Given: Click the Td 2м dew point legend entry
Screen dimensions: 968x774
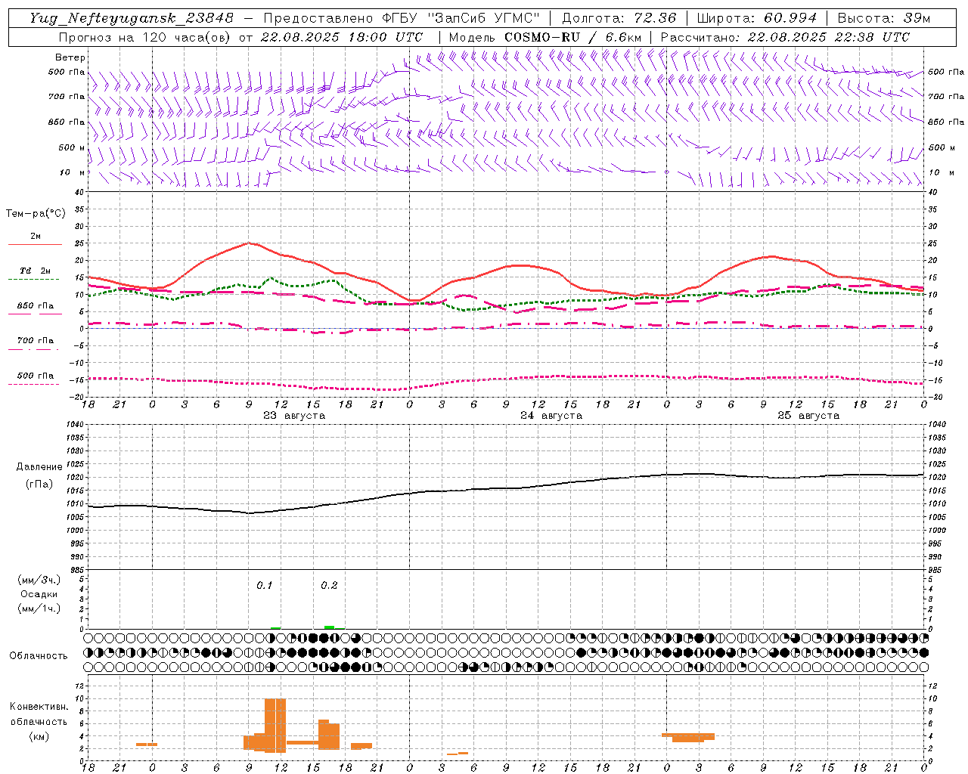Looking at the screenshot, I should [35, 271].
